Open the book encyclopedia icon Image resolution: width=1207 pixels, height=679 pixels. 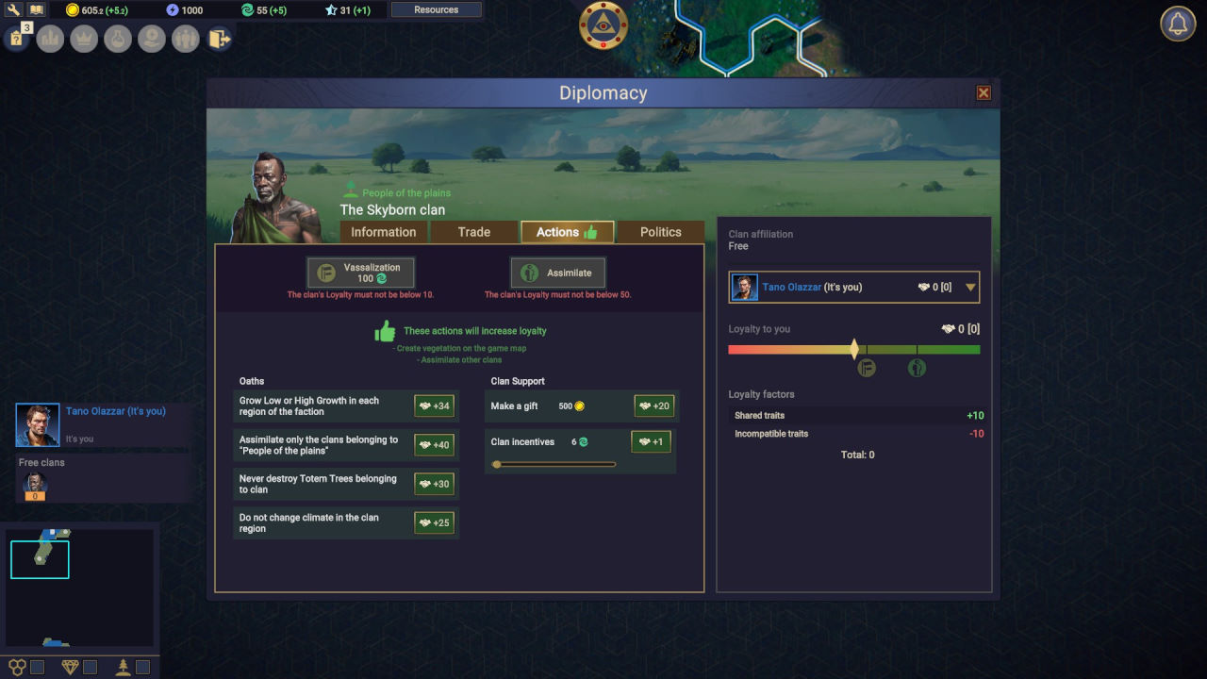coord(37,10)
